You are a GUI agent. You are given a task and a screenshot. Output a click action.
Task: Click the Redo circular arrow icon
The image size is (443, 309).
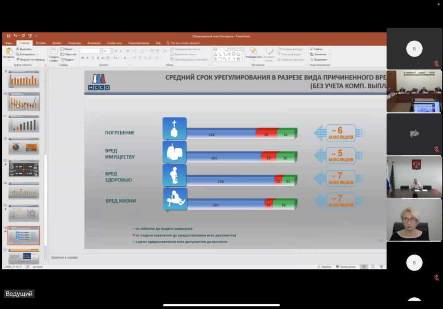(x=23, y=36)
